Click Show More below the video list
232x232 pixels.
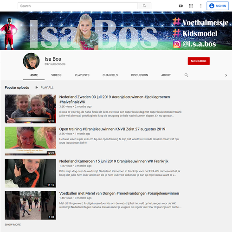pos(13,225)
